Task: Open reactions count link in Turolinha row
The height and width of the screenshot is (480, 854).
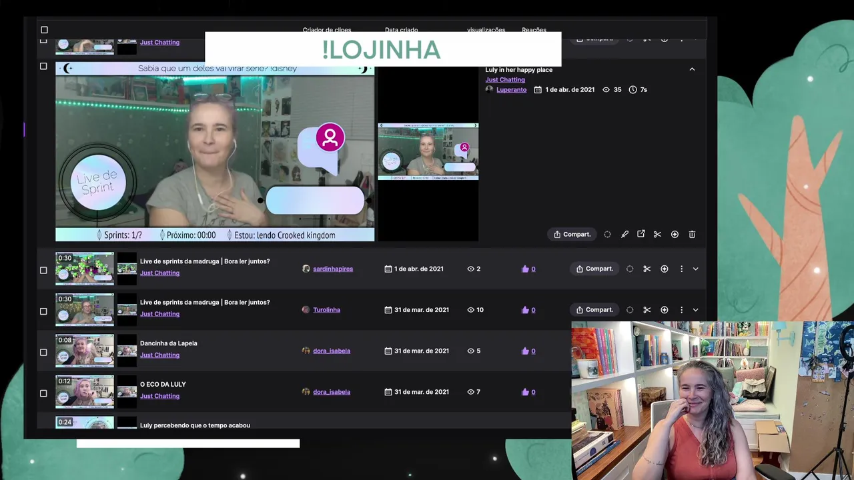Action: coord(533,310)
